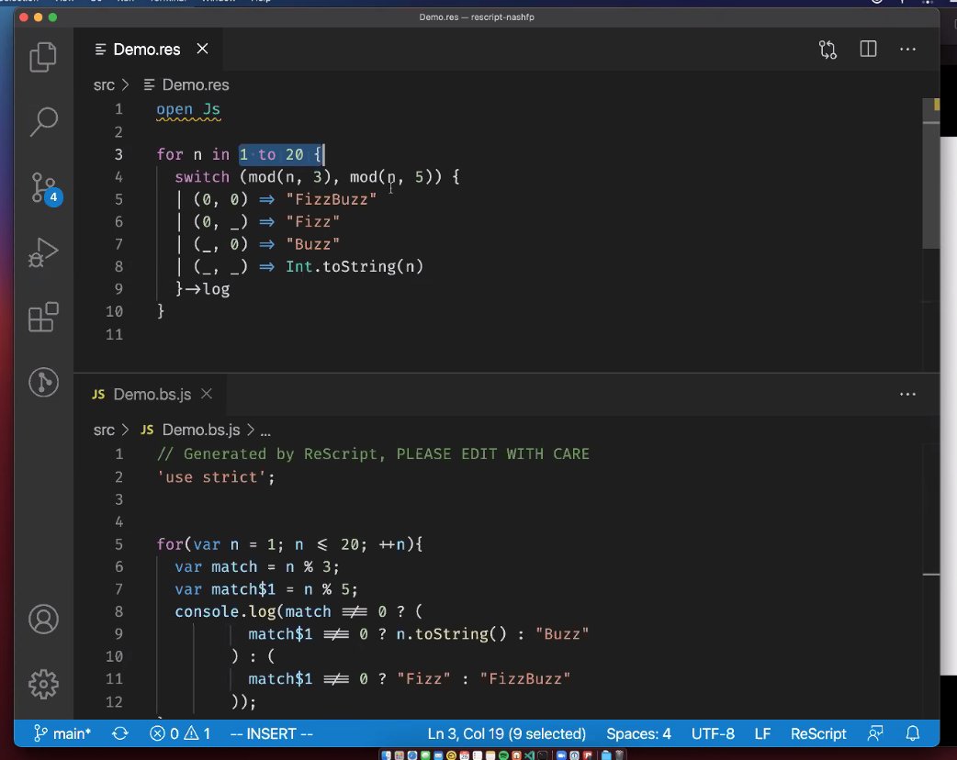Close the Demo.res tab
This screenshot has height=760, width=957.
(203, 49)
